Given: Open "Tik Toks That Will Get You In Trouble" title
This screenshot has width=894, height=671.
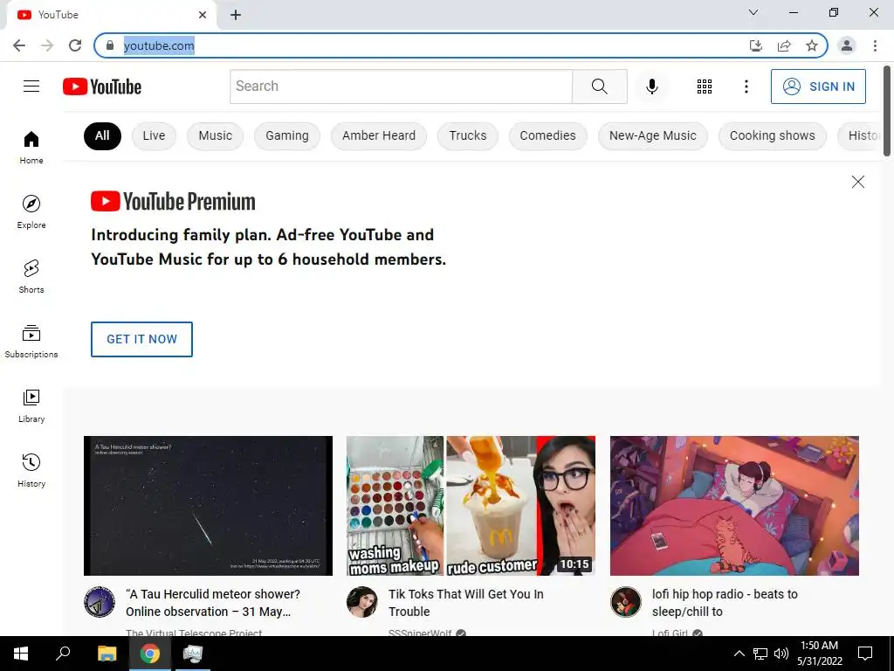Looking at the screenshot, I should pyautogui.click(x=466, y=603).
